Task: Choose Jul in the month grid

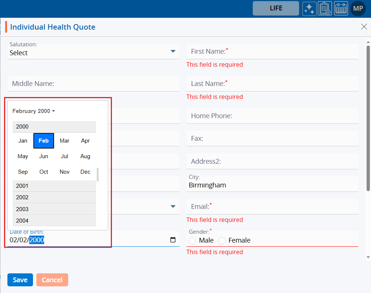Action: coord(64,156)
